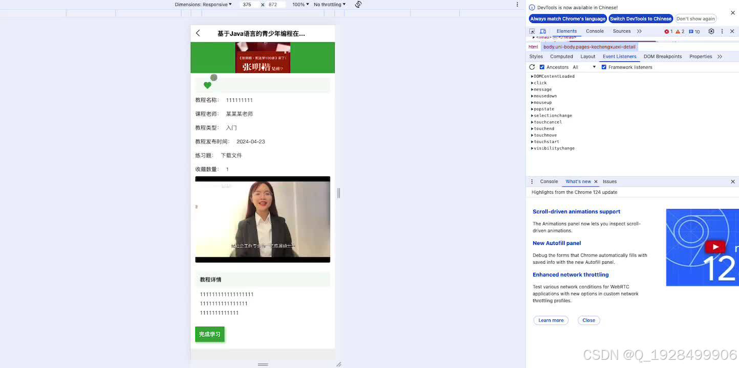Screen dimensions: 739x368
Task: Switch to the main Console tab
Action: 595,31
